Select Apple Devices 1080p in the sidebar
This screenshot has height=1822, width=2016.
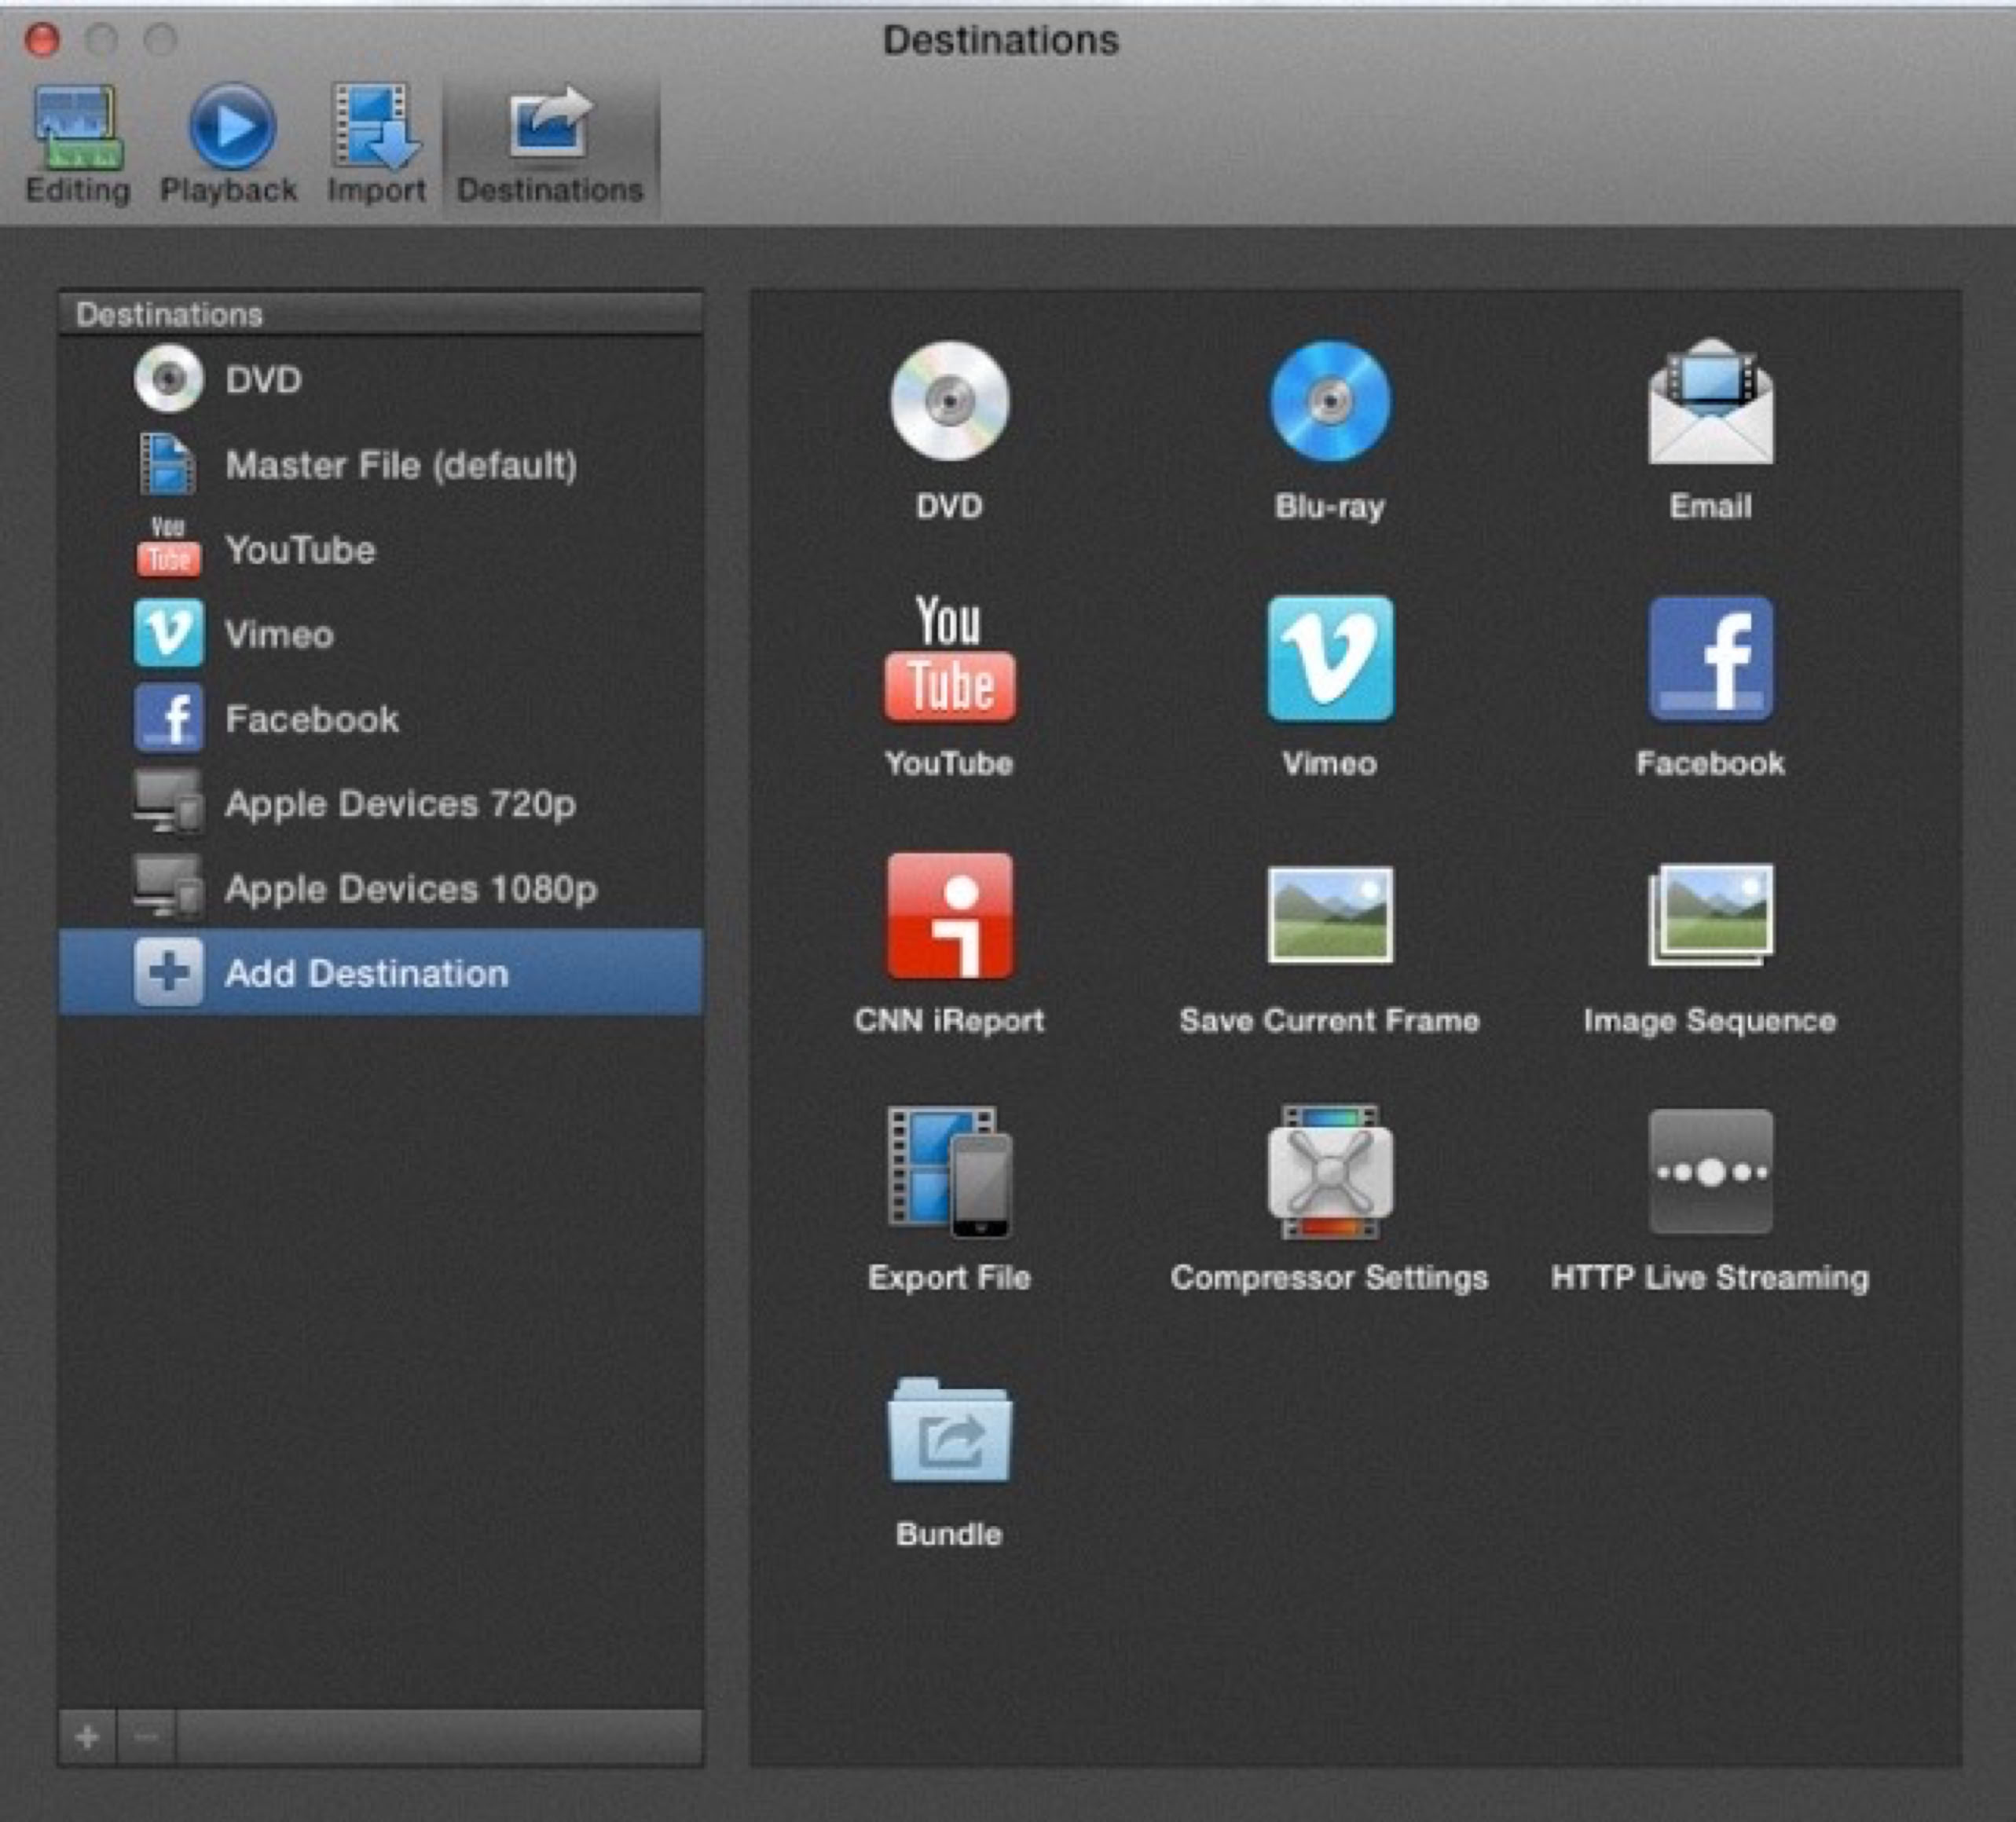pyautogui.click(x=410, y=888)
